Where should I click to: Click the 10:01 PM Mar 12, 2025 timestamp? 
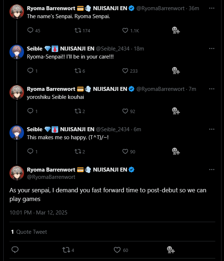tap(39, 212)
